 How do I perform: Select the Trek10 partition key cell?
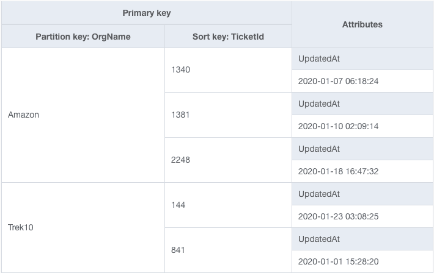coord(22,227)
